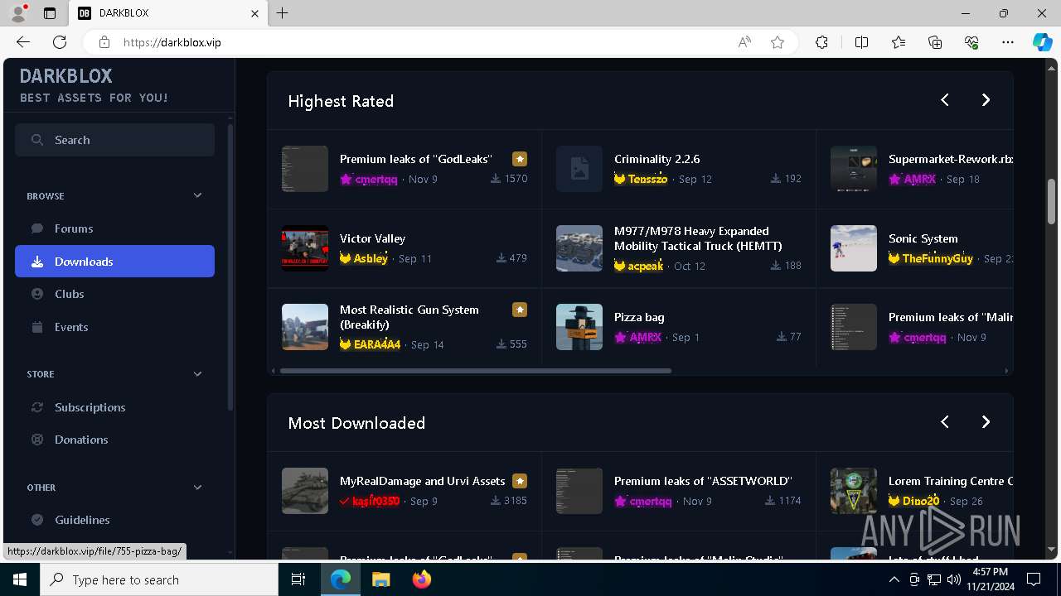Click the Sonic System thumbnail
Image resolution: width=1061 pixels, height=596 pixels.
pyautogui.click(x=854, y=248)
